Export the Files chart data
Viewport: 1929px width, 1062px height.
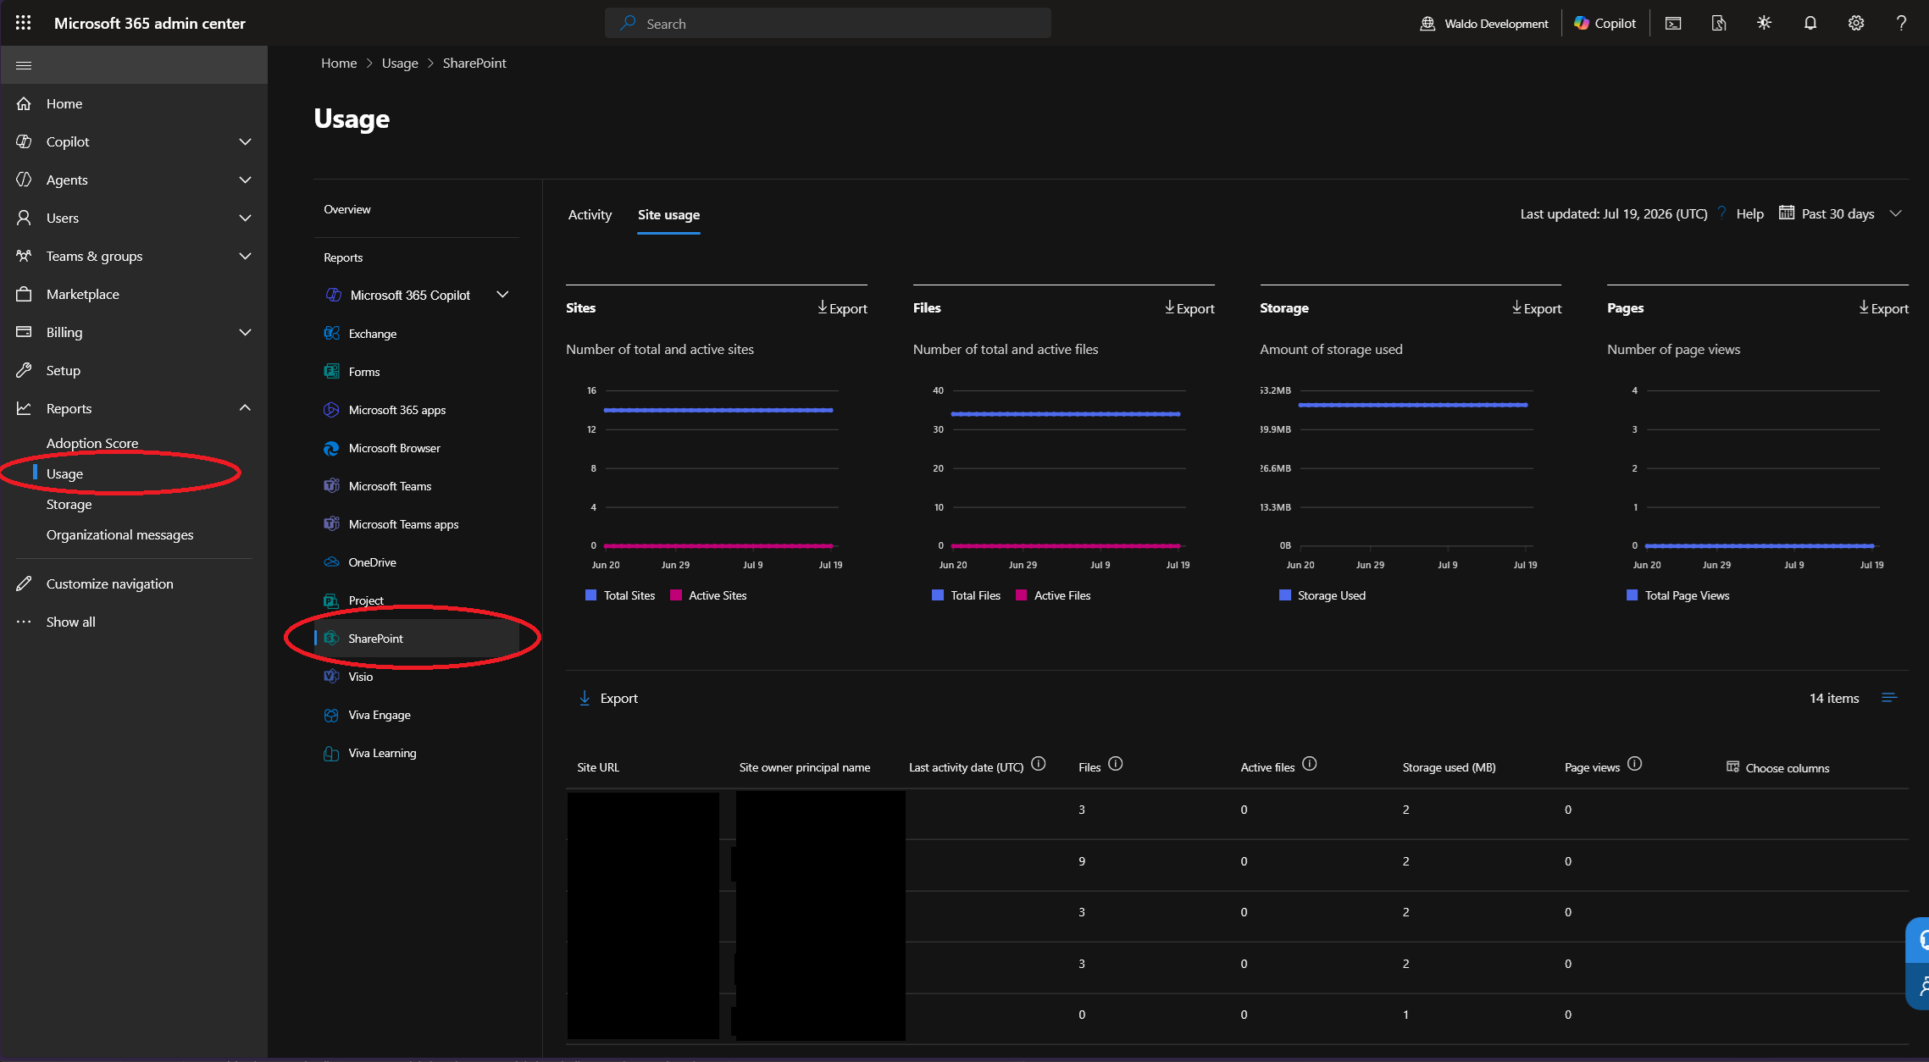click(1189, 308)
